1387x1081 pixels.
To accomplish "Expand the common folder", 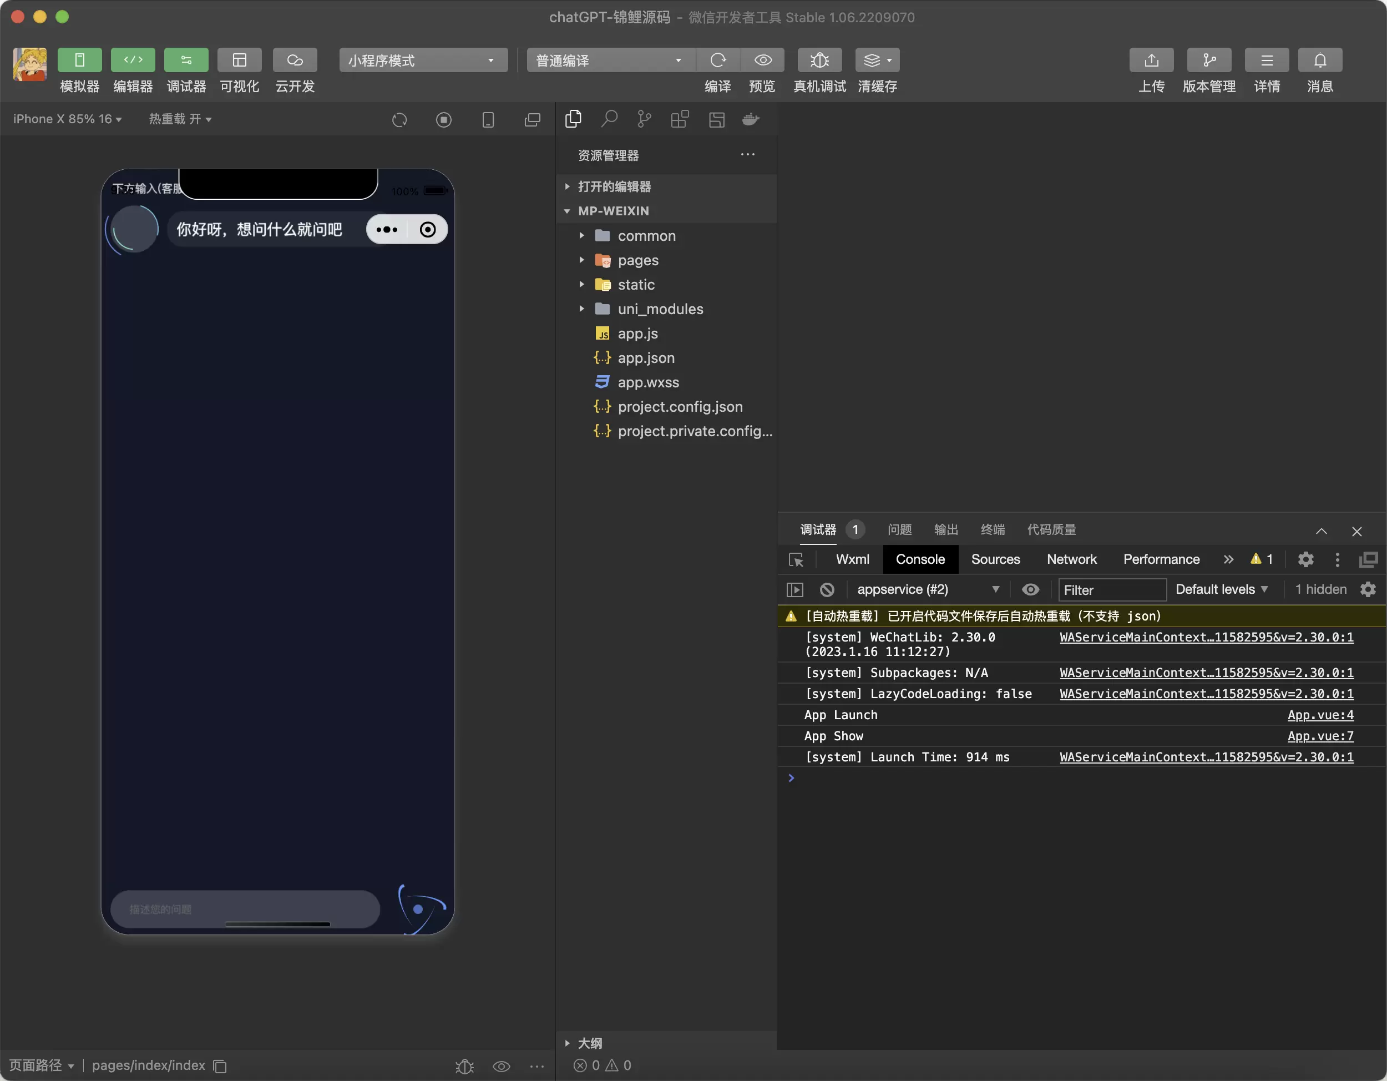I will [x=667, y=236].
